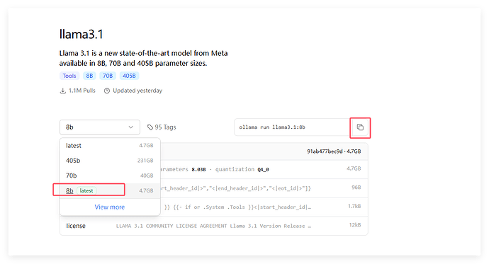The image size is (489, 264).
Task: Expand the 8b version dropdown chevron
Action: 130,127
